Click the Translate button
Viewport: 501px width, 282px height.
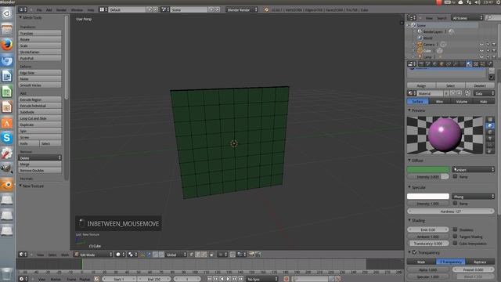click(40, 33)
